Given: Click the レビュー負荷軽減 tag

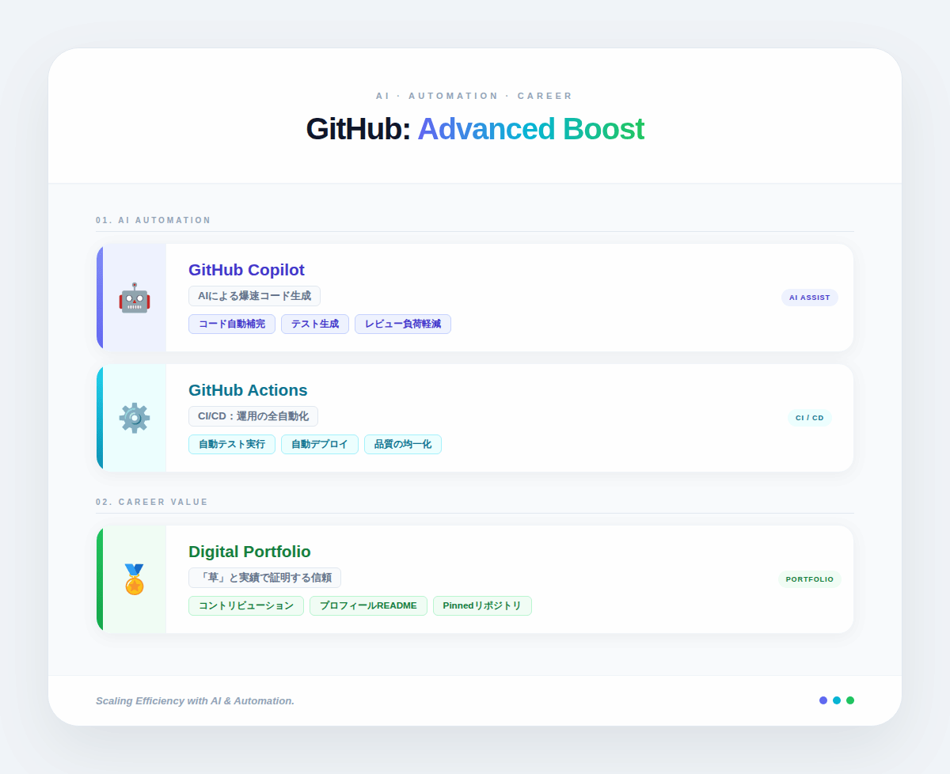Looking at the screenshot, I should click(x=403, y=324).
